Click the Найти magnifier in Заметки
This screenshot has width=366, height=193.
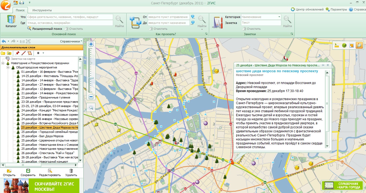tap(287, 21)
